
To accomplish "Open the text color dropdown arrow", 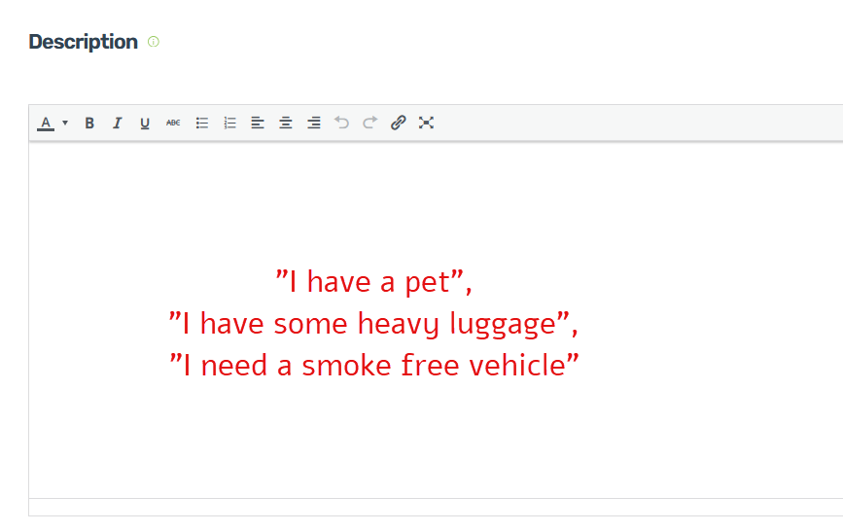I will (x=64, y=123).
